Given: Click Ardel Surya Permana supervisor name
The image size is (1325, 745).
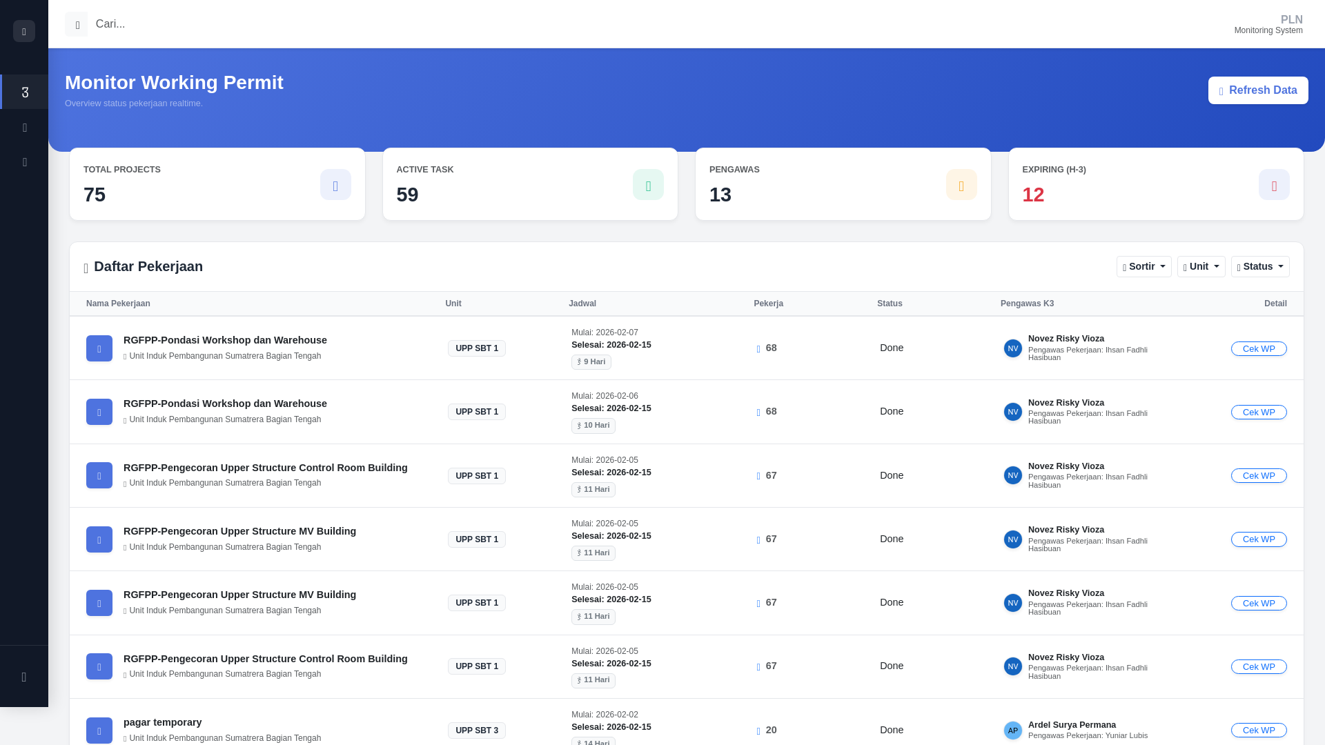Looking at the screenshot, I should tap(1072, 725).
